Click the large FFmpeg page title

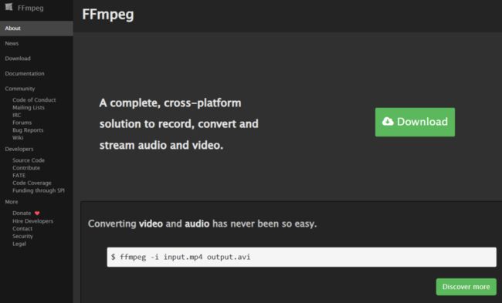[108, 15]
